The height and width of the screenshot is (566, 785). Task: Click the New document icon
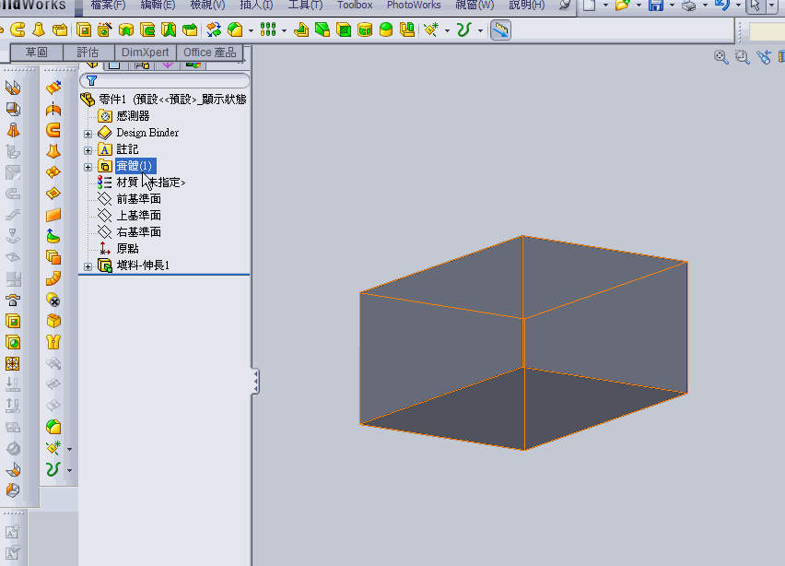(590, 6)
